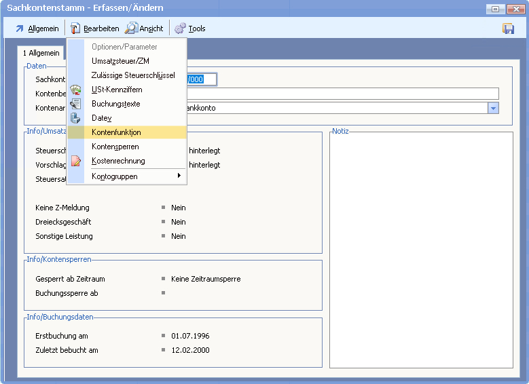Click the Kostenrechnung pencil icon
The image size is (529, 384).
tap(76, 161)
